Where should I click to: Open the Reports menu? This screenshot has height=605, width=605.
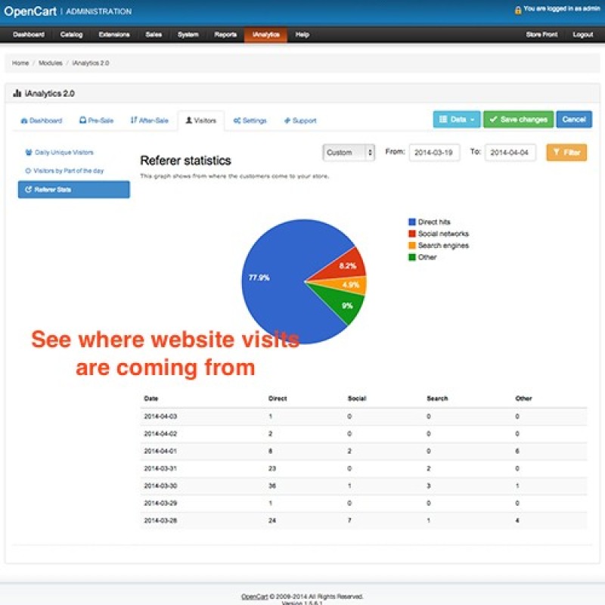(226, 34)
